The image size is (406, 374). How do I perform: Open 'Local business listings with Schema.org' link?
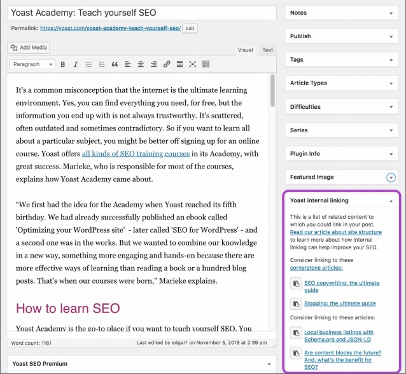(x=339, y=336)
